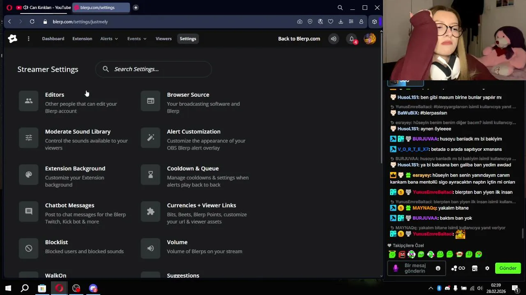Expand the Alerts dropdown

109,39
